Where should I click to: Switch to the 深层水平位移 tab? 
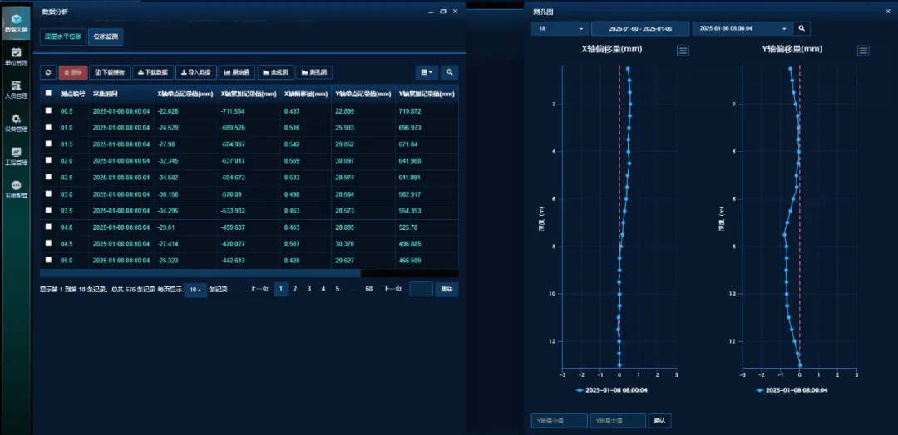point(62,37)
